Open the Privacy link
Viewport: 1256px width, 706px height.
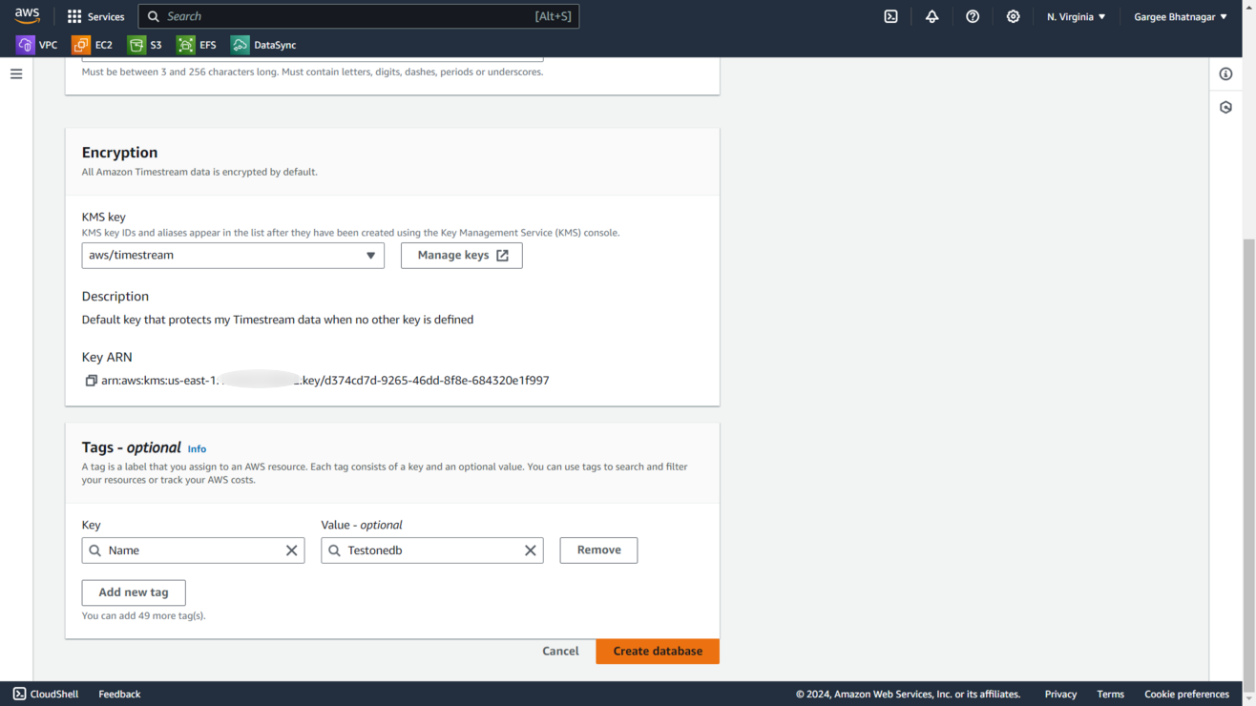(x=1060, y=694)
